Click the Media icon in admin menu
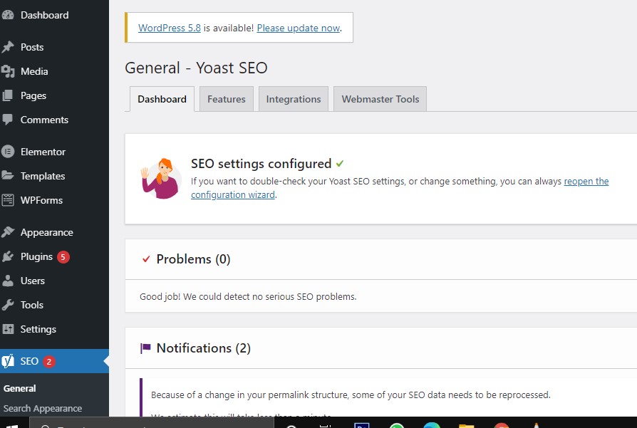The image size is (637, 428). coord(9,71)
